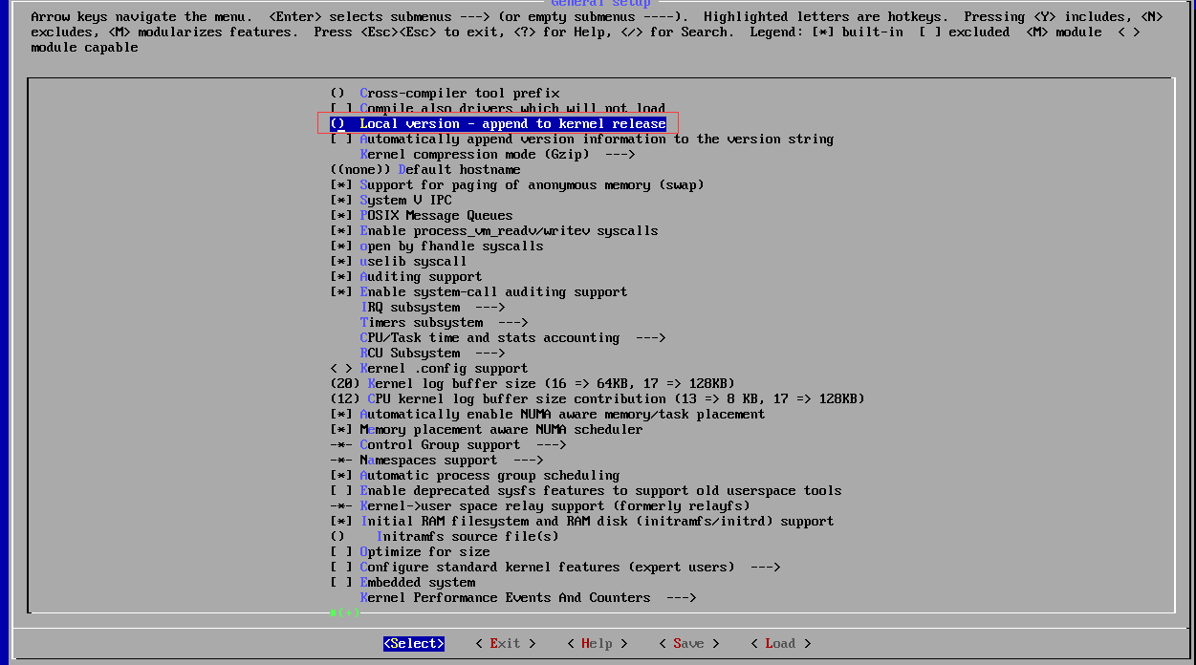Open Kernel compression mode (Gzip) chooser

[497, 155]
